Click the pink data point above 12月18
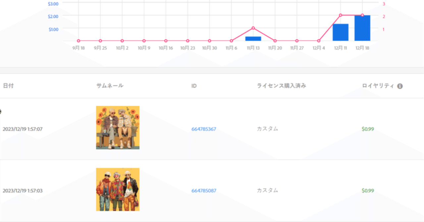 pos(362,15)
